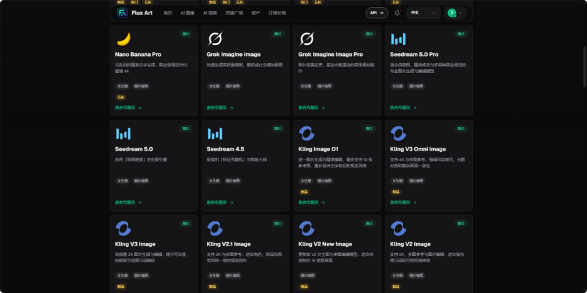
Task: Click the Kling V3 Omni Image title
Action: [x=418, y=149]
